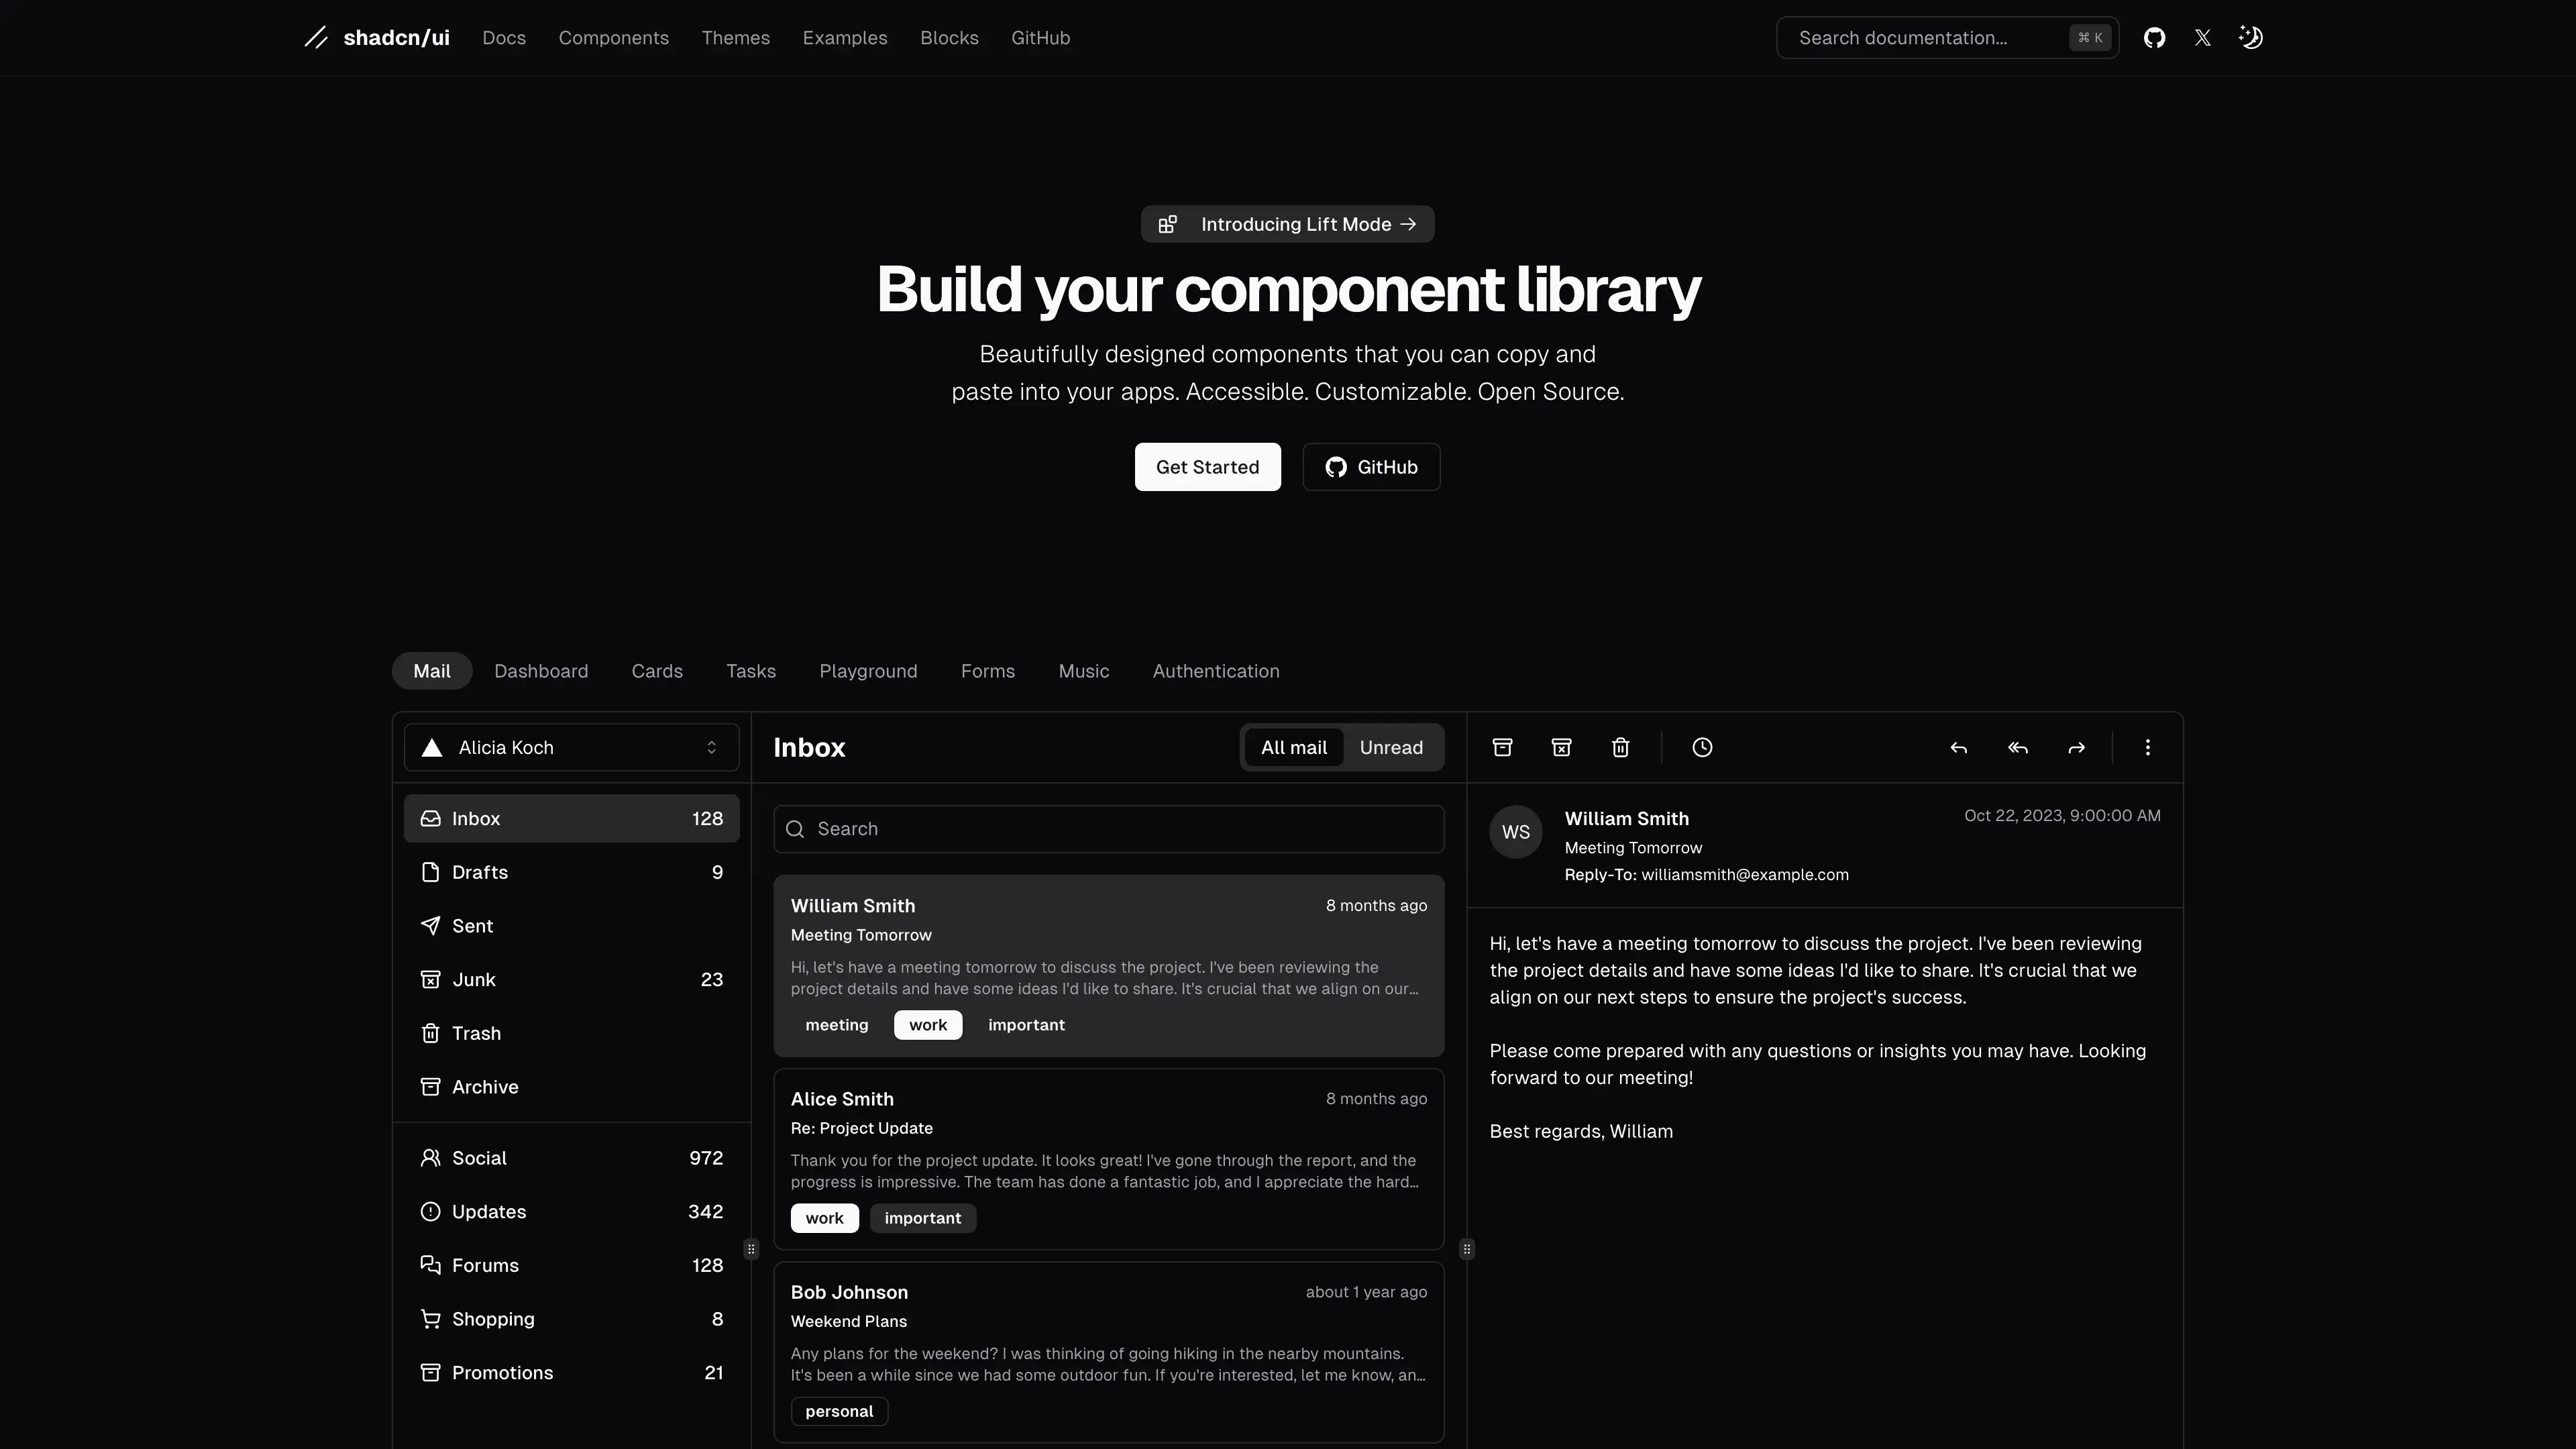The height and width of the screenshot is (1449, 2576).
Task: Click Get Started button
Action: (1207, 466)
